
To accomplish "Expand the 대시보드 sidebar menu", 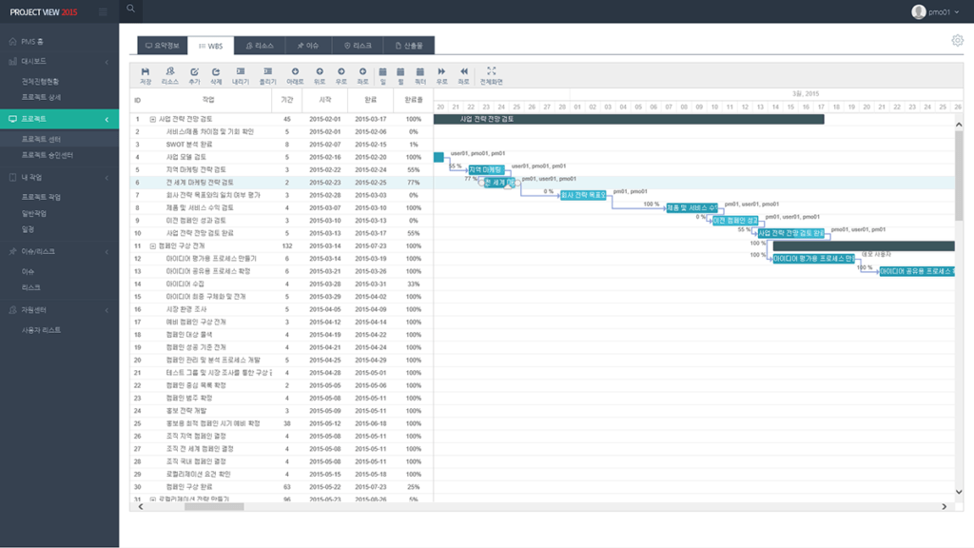I will click(x=59, y=61).
